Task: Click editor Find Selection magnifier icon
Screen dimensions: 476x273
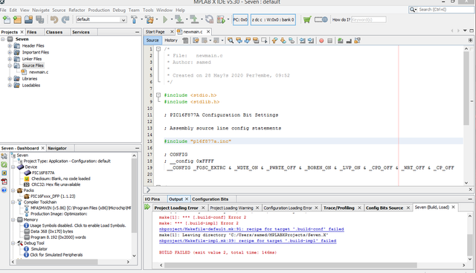Action: coord(231,40)
